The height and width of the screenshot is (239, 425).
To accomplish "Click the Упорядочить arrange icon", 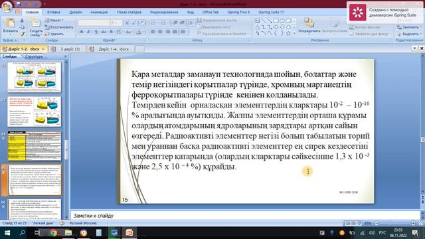I will click(309, 22).
